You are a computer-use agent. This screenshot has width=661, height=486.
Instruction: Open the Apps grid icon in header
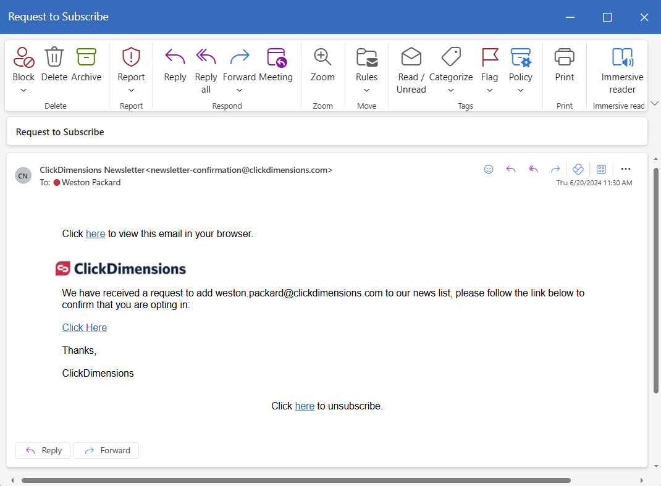pyautogui.click(x=601, y=169)
